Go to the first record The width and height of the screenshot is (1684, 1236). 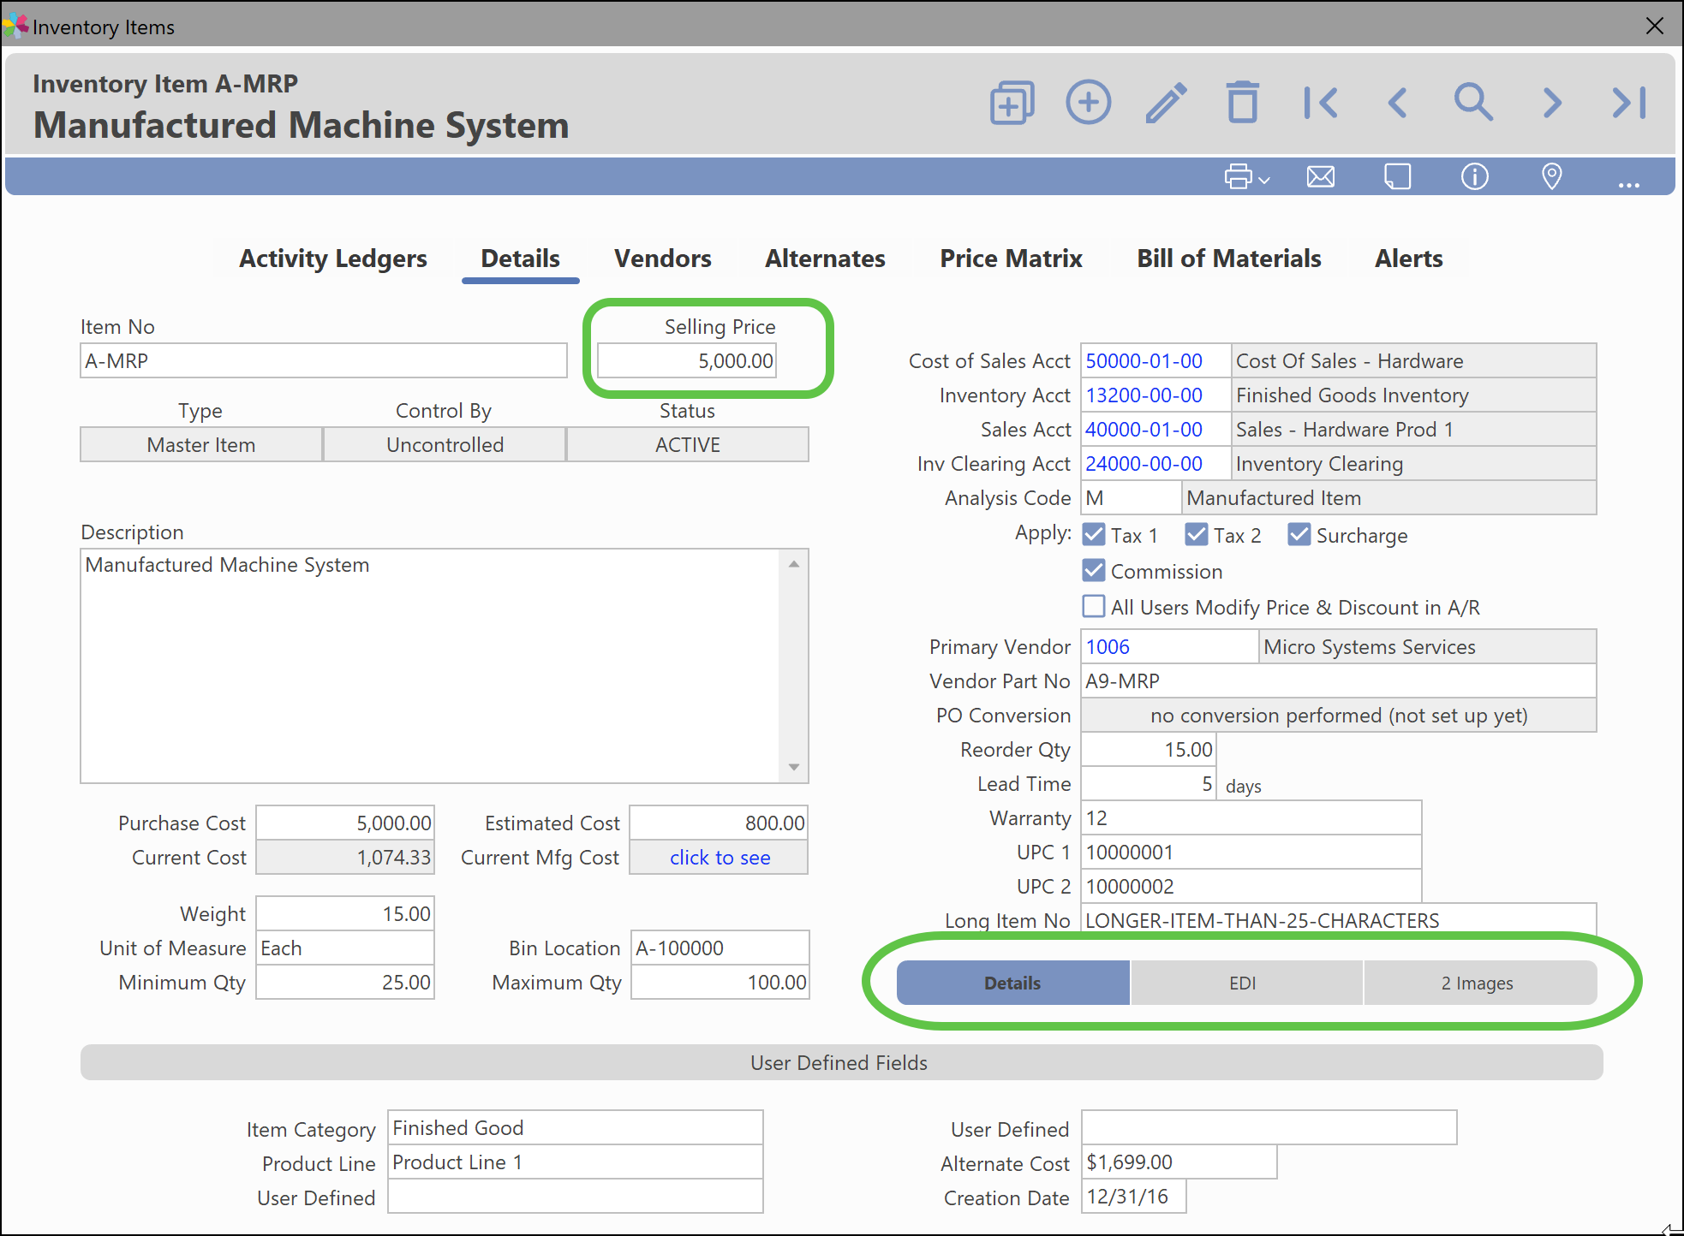(1320, 103)
